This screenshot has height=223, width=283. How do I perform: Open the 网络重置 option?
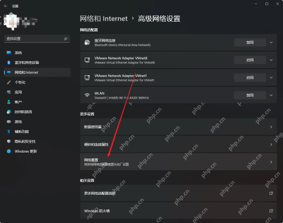[178, 162]
